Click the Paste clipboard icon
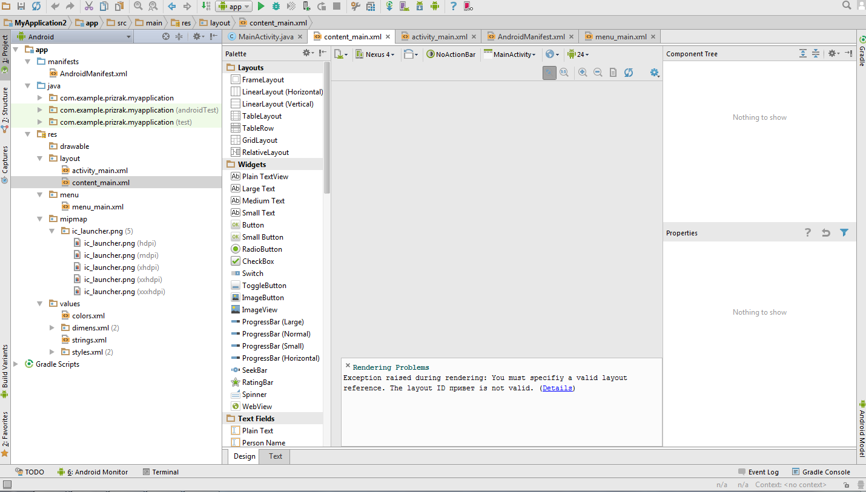Image resolution: width=866 pixels, height=492 pixels. tap(119, 6)
